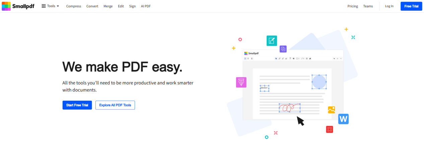Click the 'Hello!' text box in illustration
424x164 pixels.
click(x=265, y=88)
